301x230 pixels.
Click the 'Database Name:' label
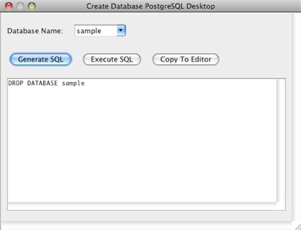[35, 31]
